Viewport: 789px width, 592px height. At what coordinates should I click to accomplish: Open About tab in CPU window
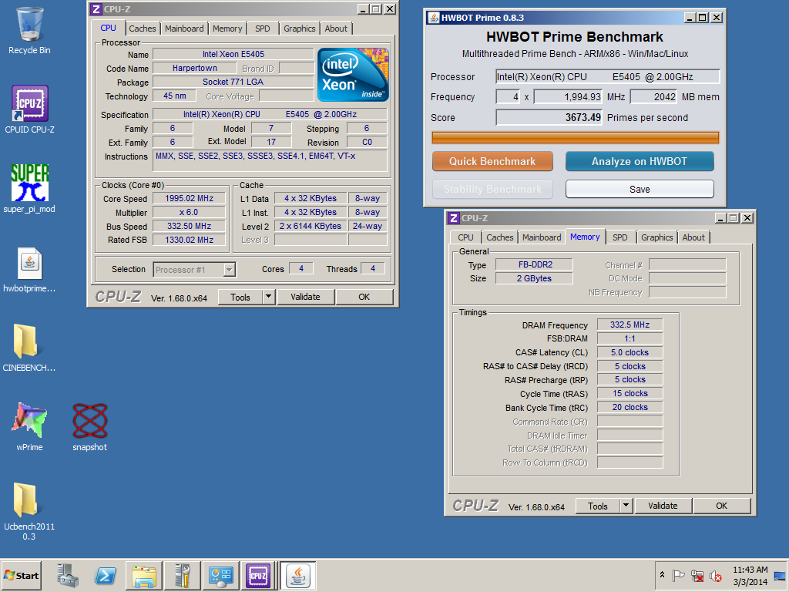pos(336,29)
